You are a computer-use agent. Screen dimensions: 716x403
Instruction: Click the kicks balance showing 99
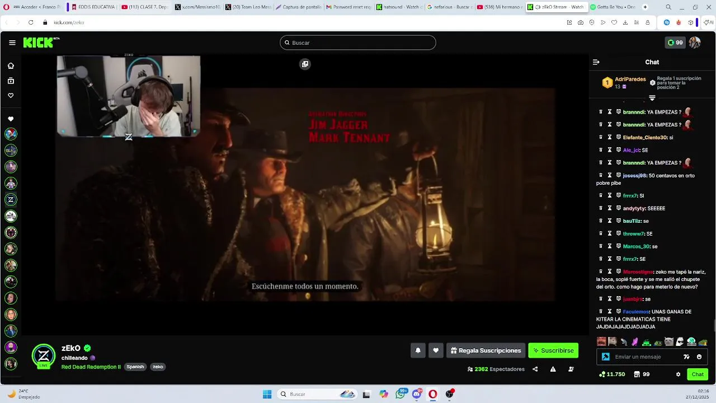point(675,43)
